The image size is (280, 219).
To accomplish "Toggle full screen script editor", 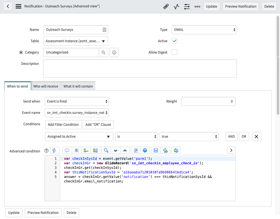I will tap(136, 150).
